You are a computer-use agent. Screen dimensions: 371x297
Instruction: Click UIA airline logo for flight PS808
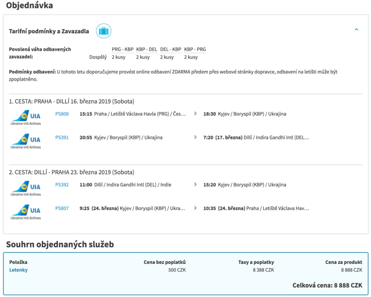click(x=26, y=117)
